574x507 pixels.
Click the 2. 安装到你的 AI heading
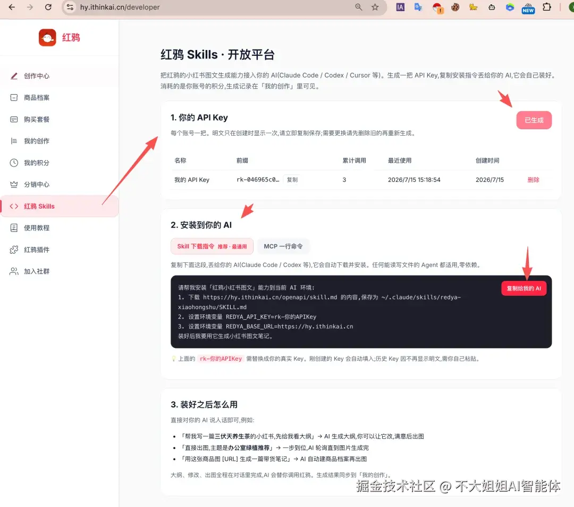pos(201,225)
